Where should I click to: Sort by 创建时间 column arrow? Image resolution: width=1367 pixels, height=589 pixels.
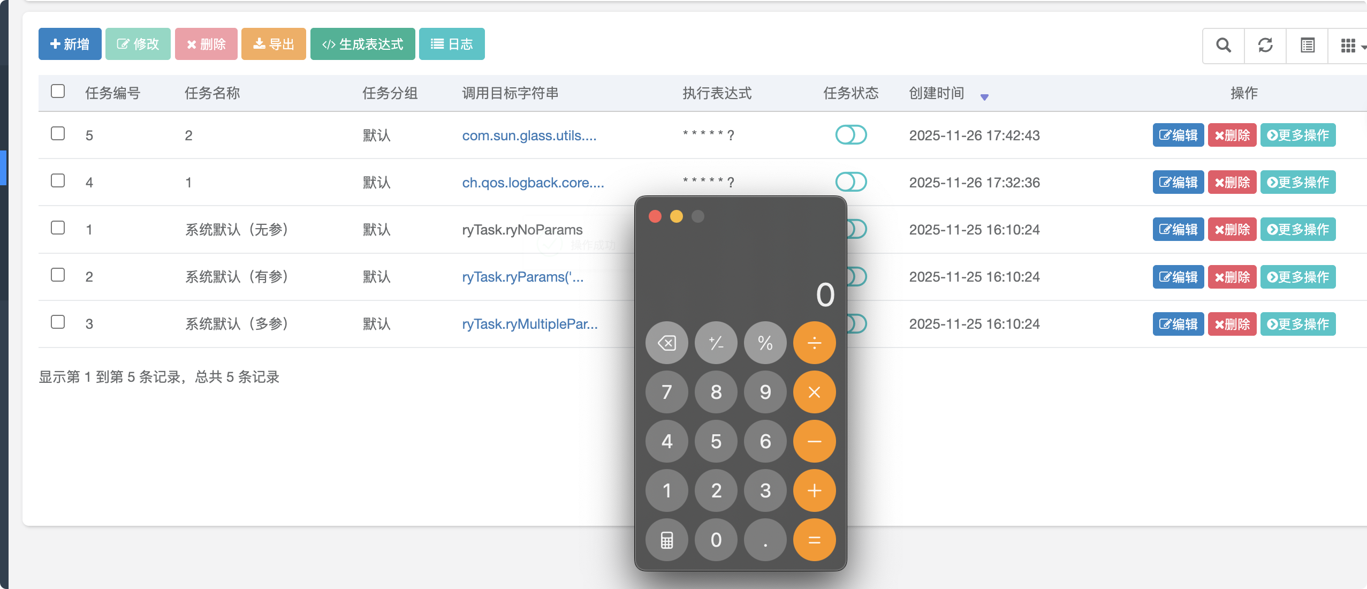coord(984,97)
